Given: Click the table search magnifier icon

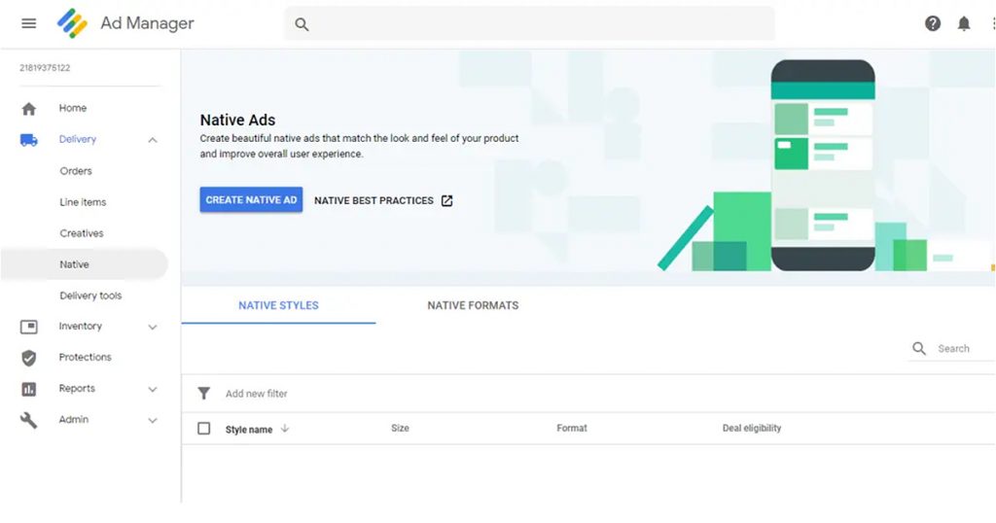Looking at the screenshot, I should (x=919, y=348).
